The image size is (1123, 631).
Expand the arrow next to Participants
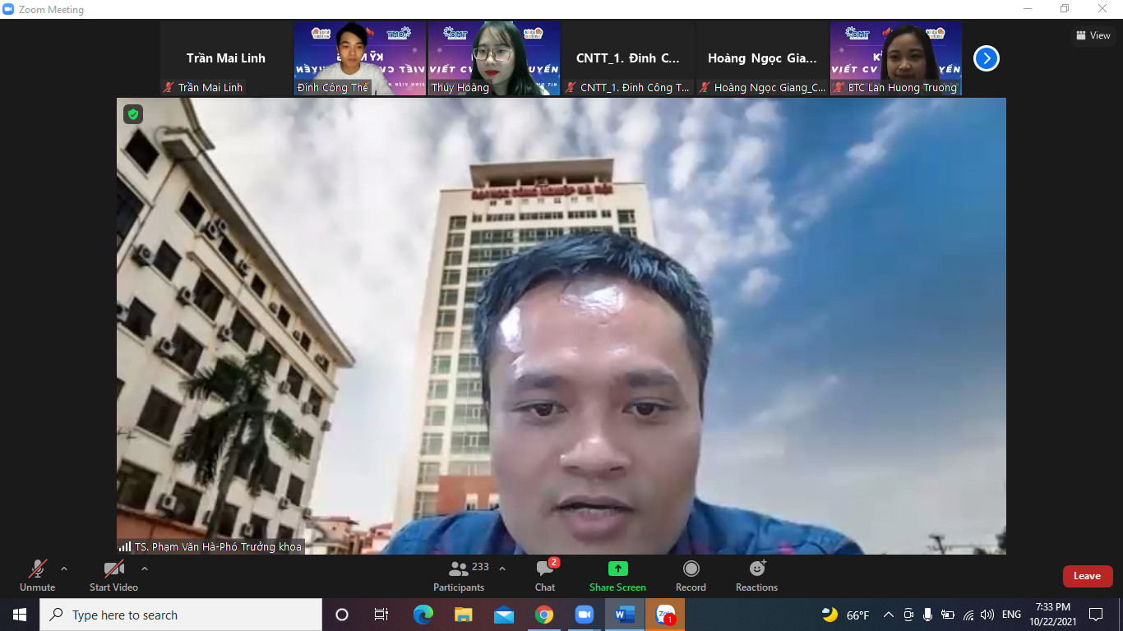tap(502, 569)
